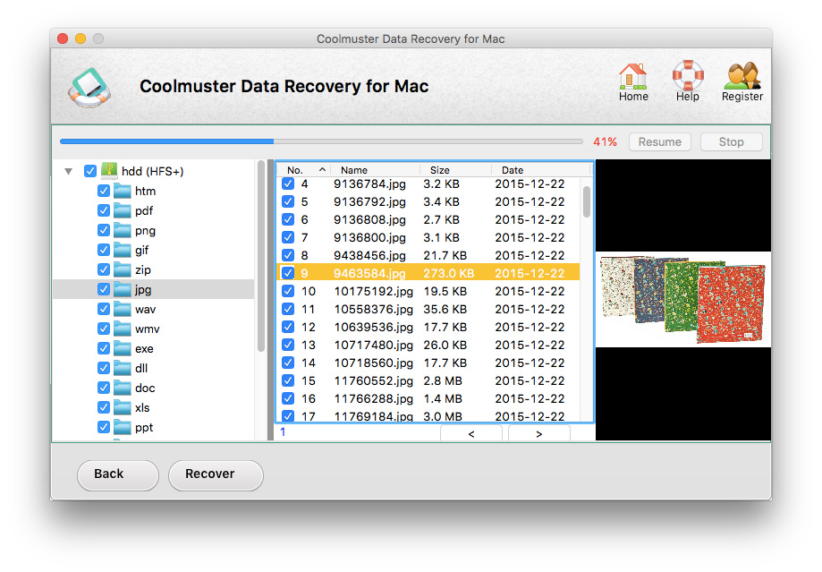
Task: Uncheck the htm folder checkbox
Action: tap(104, 191)
